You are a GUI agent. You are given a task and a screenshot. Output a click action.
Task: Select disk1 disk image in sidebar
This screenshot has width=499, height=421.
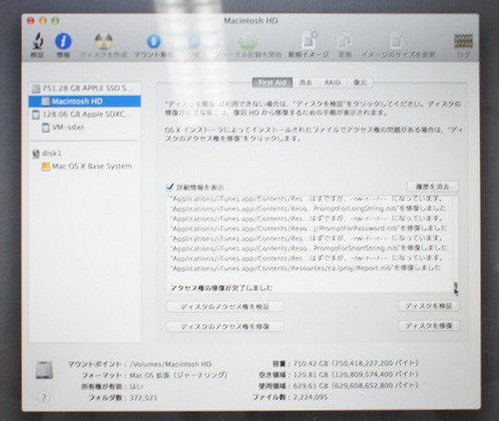[85, 154]
